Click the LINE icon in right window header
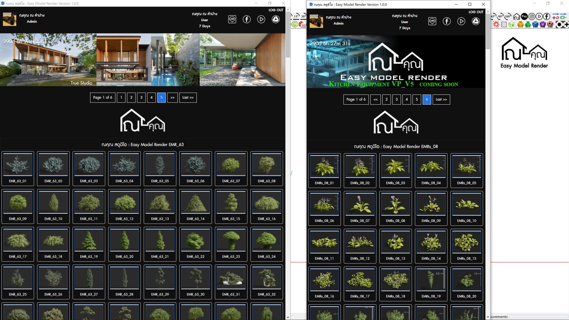 pos(432,21)
